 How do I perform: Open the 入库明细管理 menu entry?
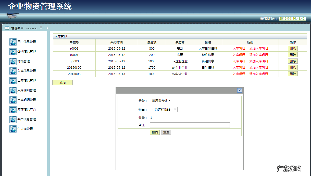[13, 90]
